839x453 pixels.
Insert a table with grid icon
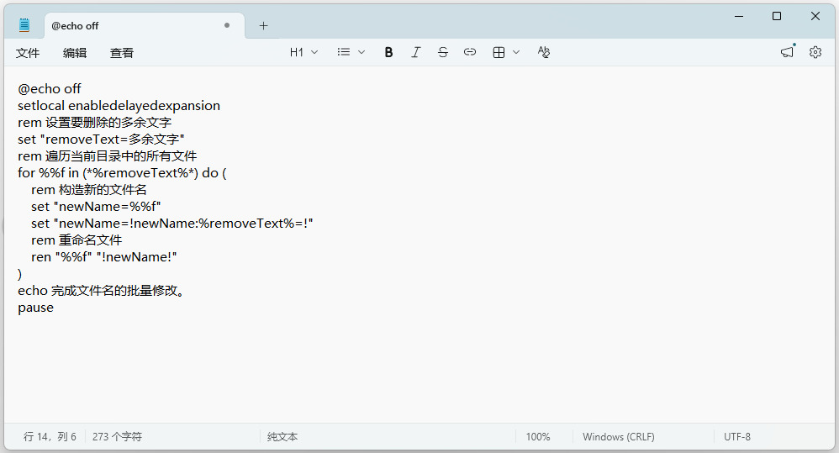tap(499, 52)
